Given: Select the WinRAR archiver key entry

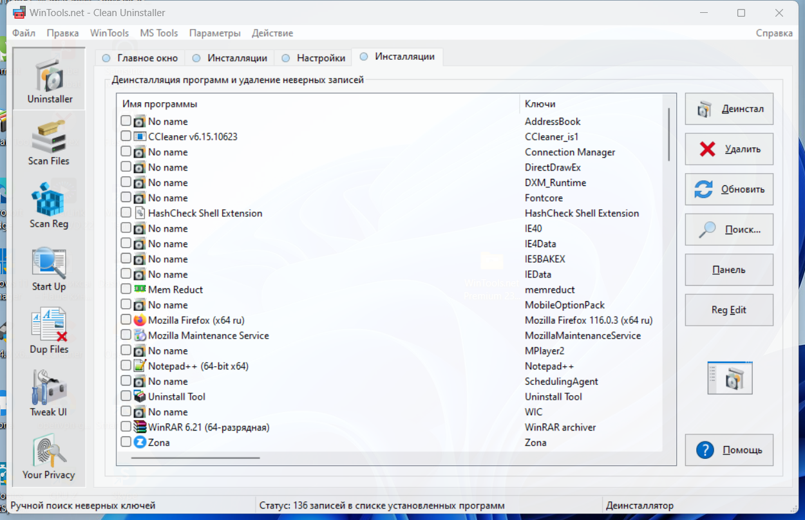Looking at the screenshot, I should (x=560, y=427).
